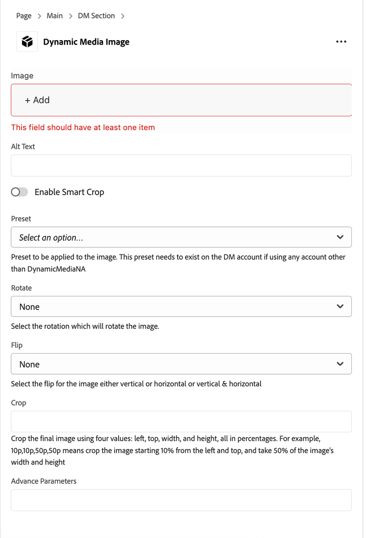Click into the Crop text field

[x=181, y=422]
